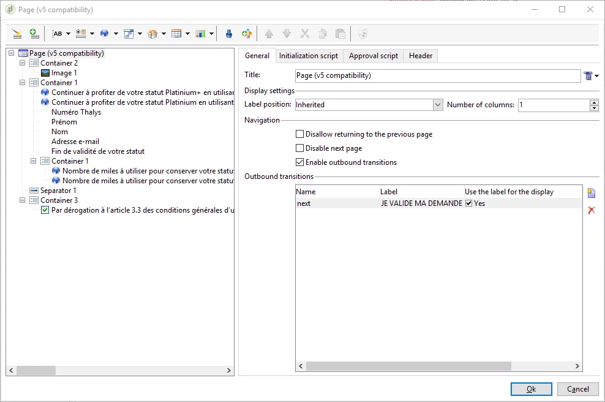
Task: Collapse the Container 2 tree node
Action: pyautogui.click(x=23, y=63)
